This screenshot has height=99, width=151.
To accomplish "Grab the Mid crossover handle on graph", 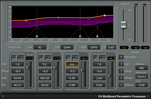I will click(80, 36).
